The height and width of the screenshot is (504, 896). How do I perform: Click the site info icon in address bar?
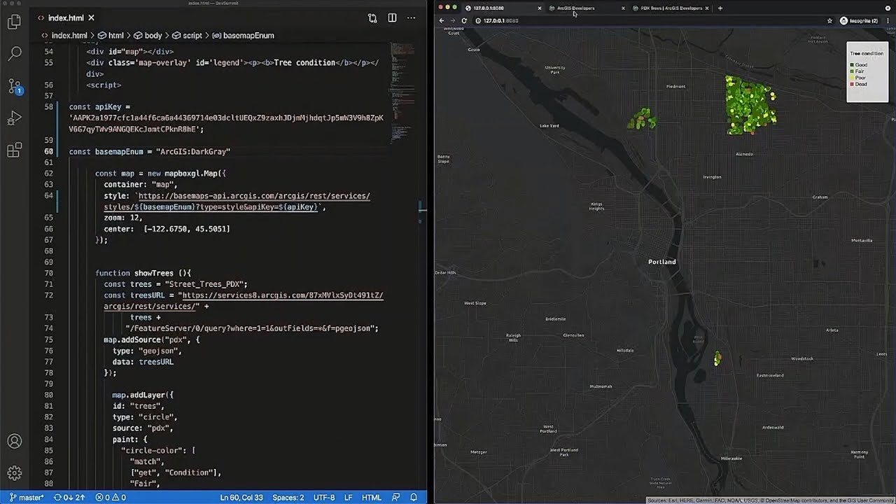coord(478,21)
